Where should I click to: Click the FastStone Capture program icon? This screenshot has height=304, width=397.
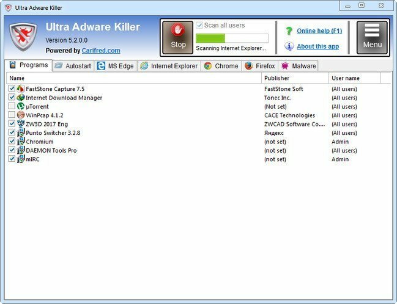(x=20, y=89)
